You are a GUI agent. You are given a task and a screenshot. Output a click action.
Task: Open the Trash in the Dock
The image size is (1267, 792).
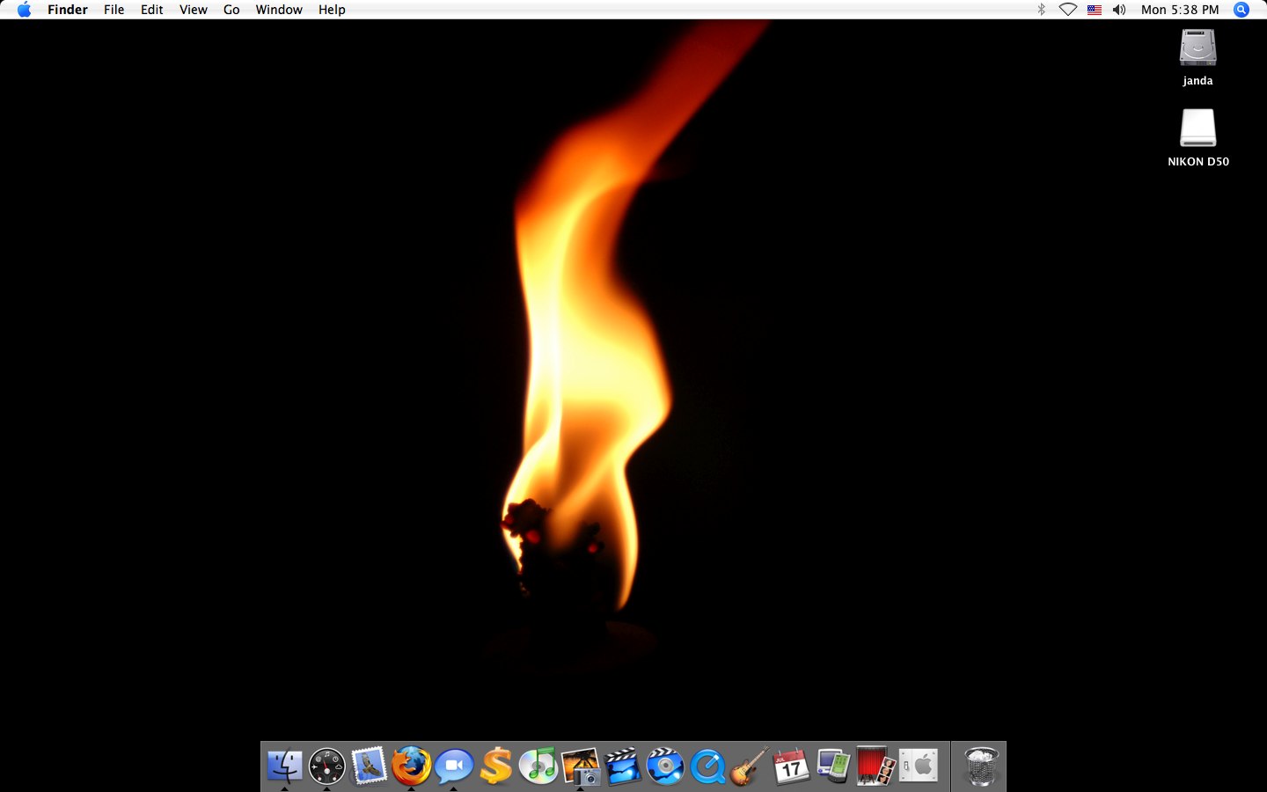point(981,766)
